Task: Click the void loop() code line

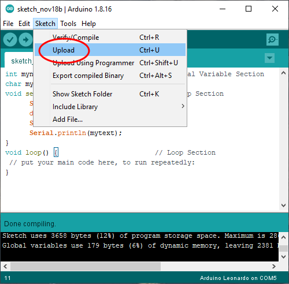Action: (x=32, y=152)
